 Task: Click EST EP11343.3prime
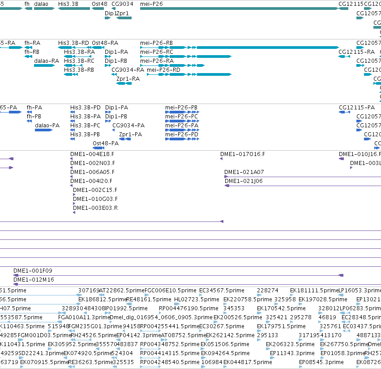pos(292,353)
